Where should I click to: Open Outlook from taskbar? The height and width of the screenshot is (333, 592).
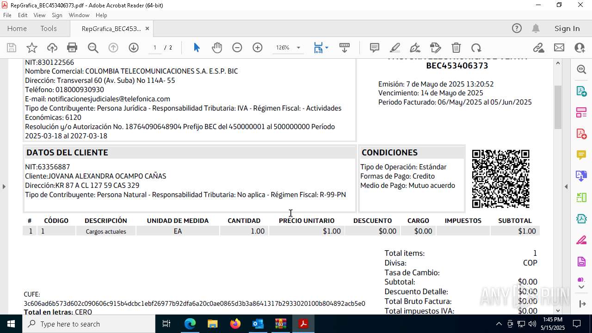[x=258, y=324]
